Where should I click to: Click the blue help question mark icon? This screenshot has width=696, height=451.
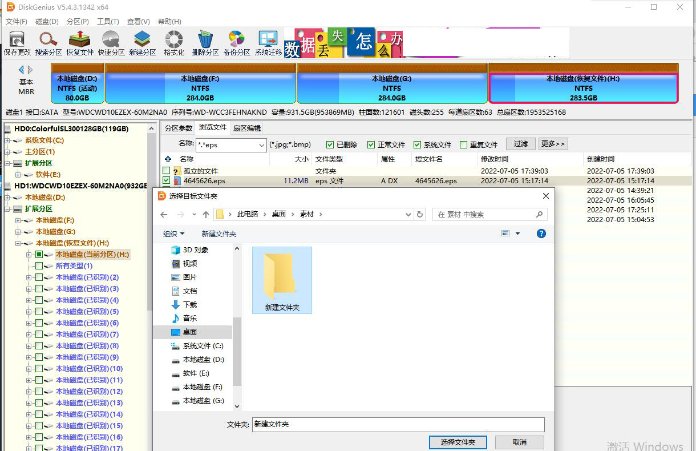[x=541, y=233]
